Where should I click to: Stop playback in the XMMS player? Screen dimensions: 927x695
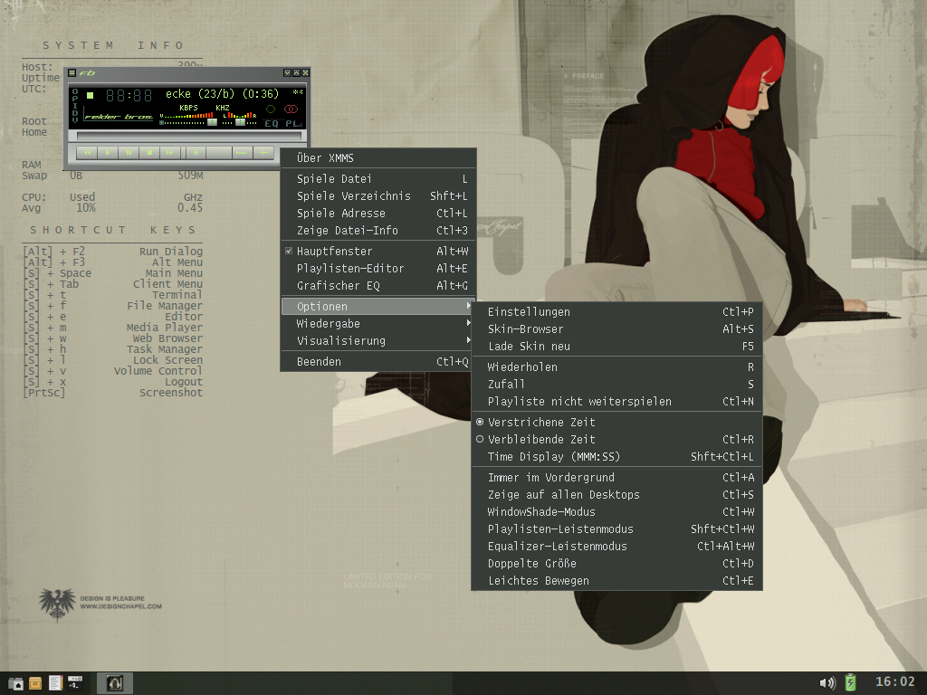(149, 152)
